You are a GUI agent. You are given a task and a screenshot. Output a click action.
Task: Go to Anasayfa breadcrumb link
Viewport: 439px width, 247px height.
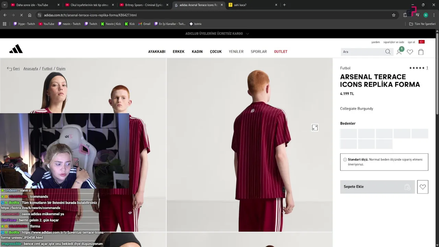[31, 69]
